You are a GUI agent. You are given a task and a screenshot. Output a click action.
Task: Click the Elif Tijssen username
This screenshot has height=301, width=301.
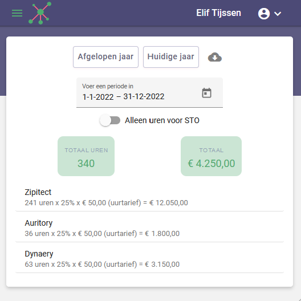218,13
